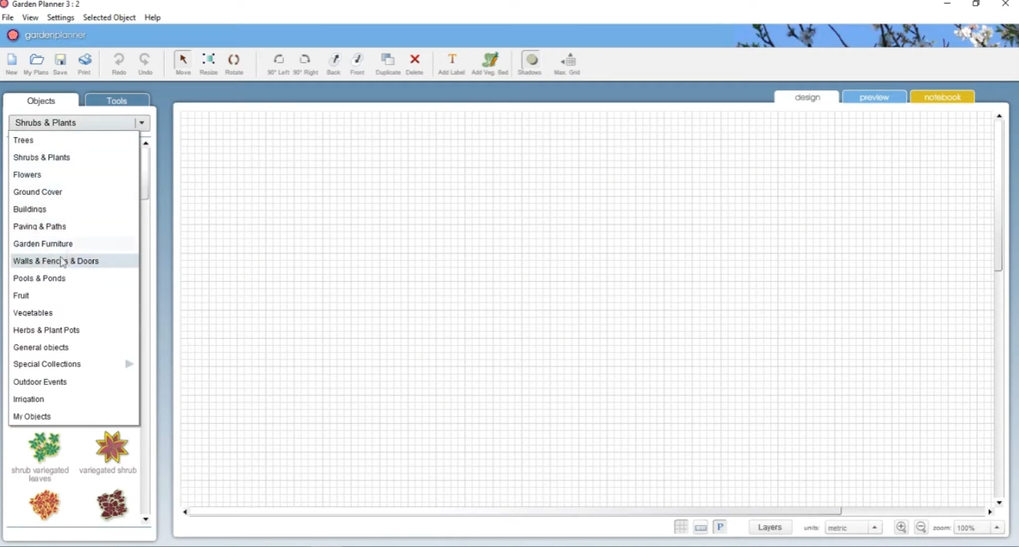Click the red Delete icon
This screenshot has height=547, width=1019.
coord(415,63)
